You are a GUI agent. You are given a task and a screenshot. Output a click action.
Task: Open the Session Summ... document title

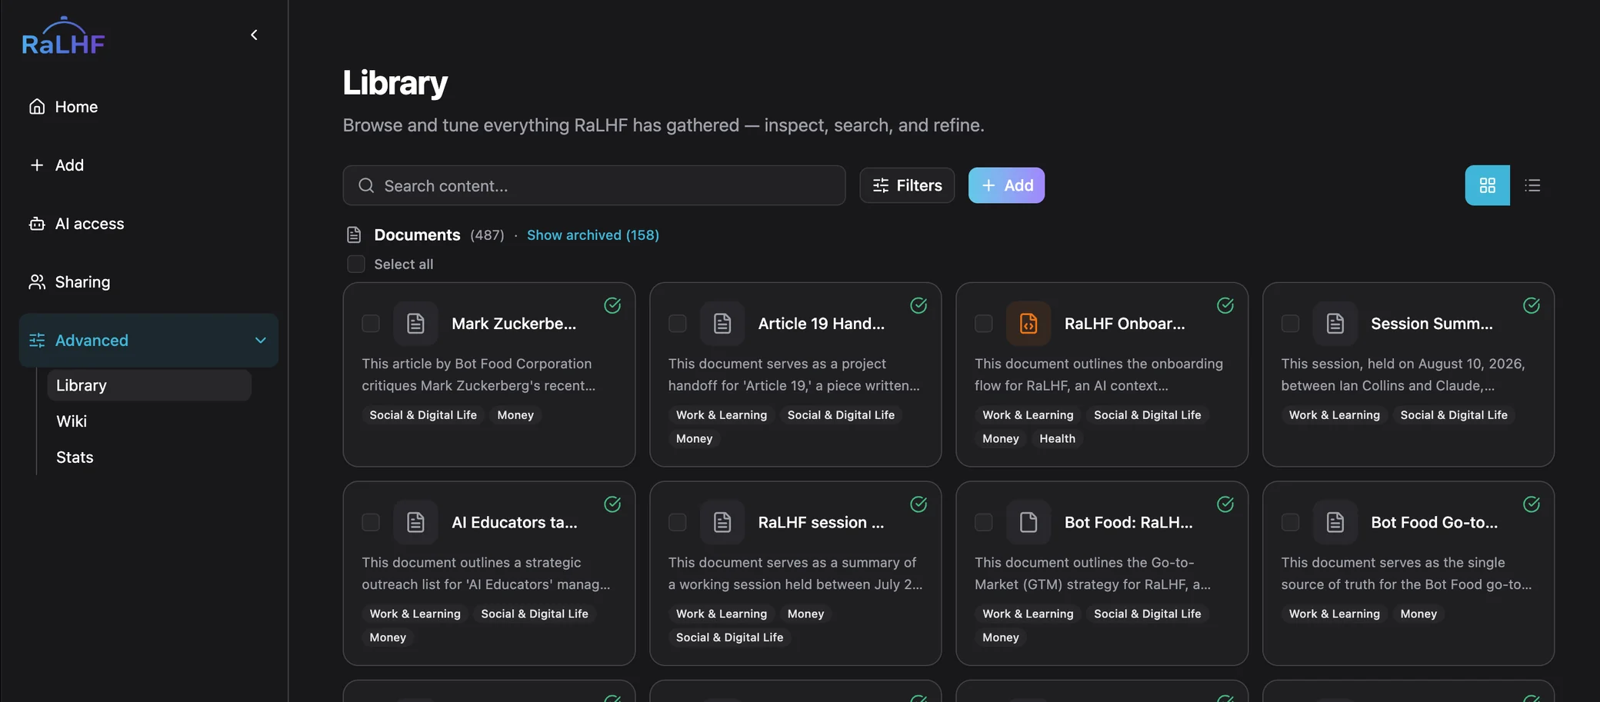pyautogui.click(x=1432, y=324)
